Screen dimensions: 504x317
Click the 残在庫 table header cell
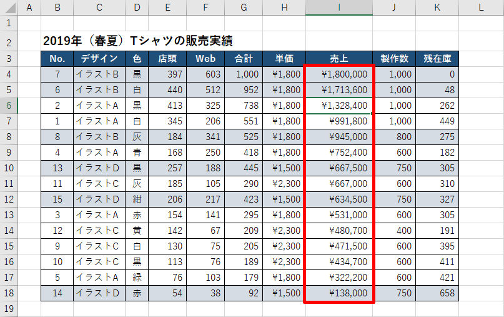click(x=437, y=59)
